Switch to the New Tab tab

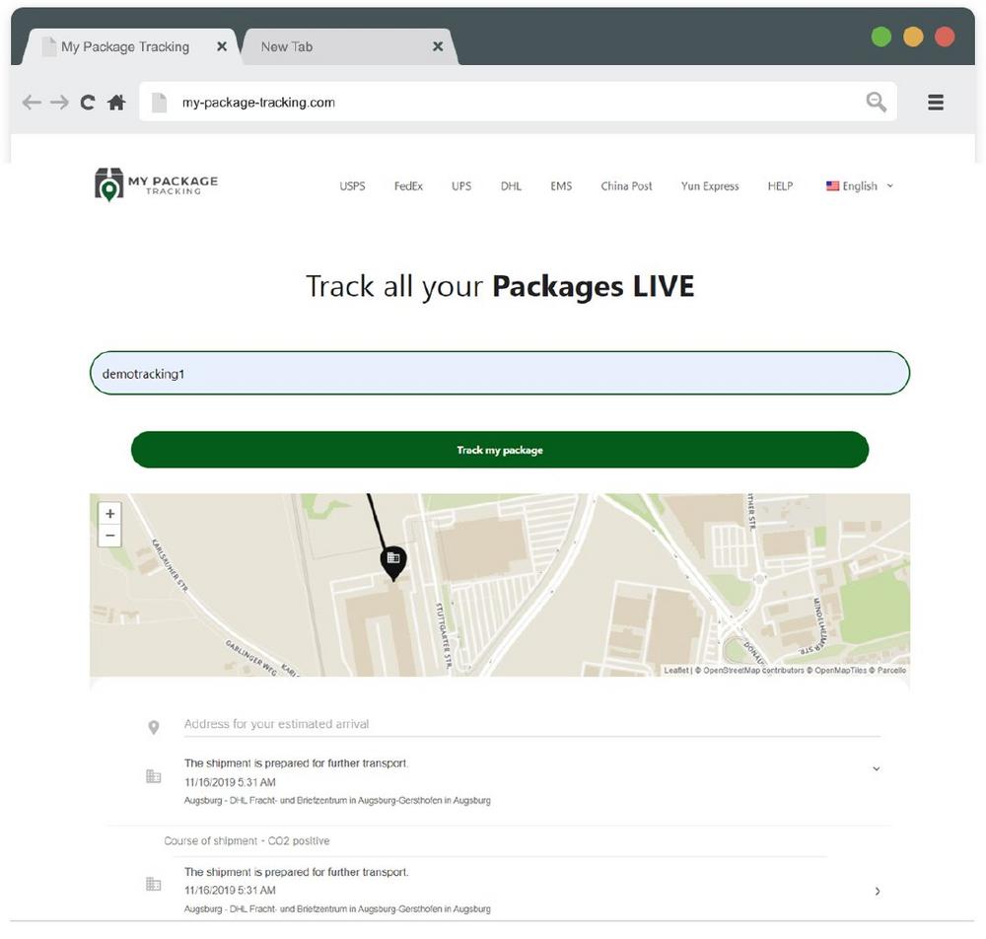point(287,46)
